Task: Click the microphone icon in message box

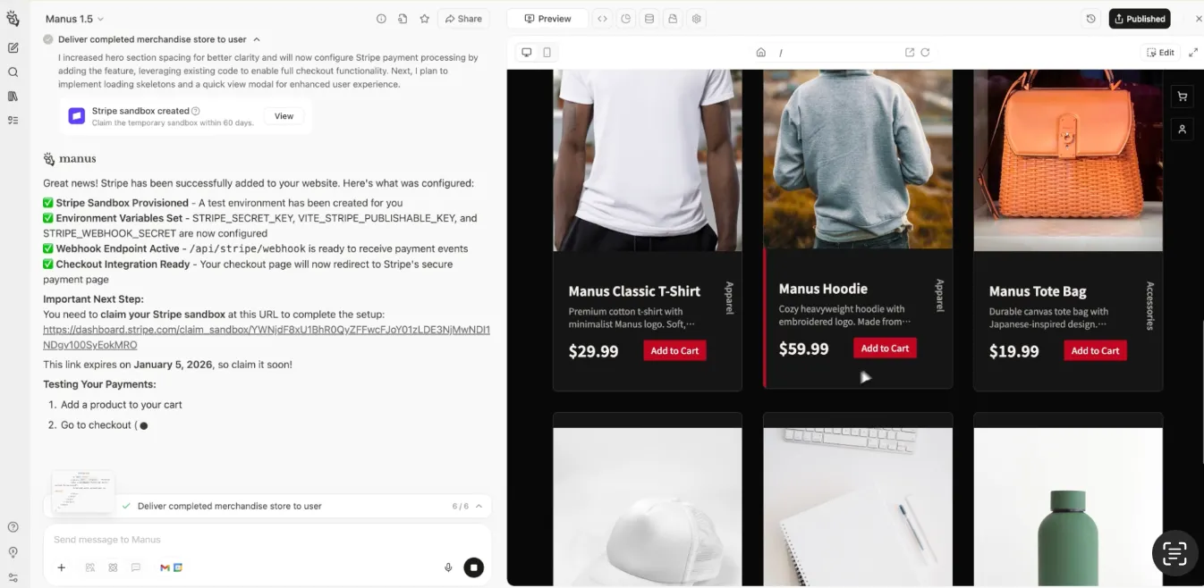Action: coord(448,567)
